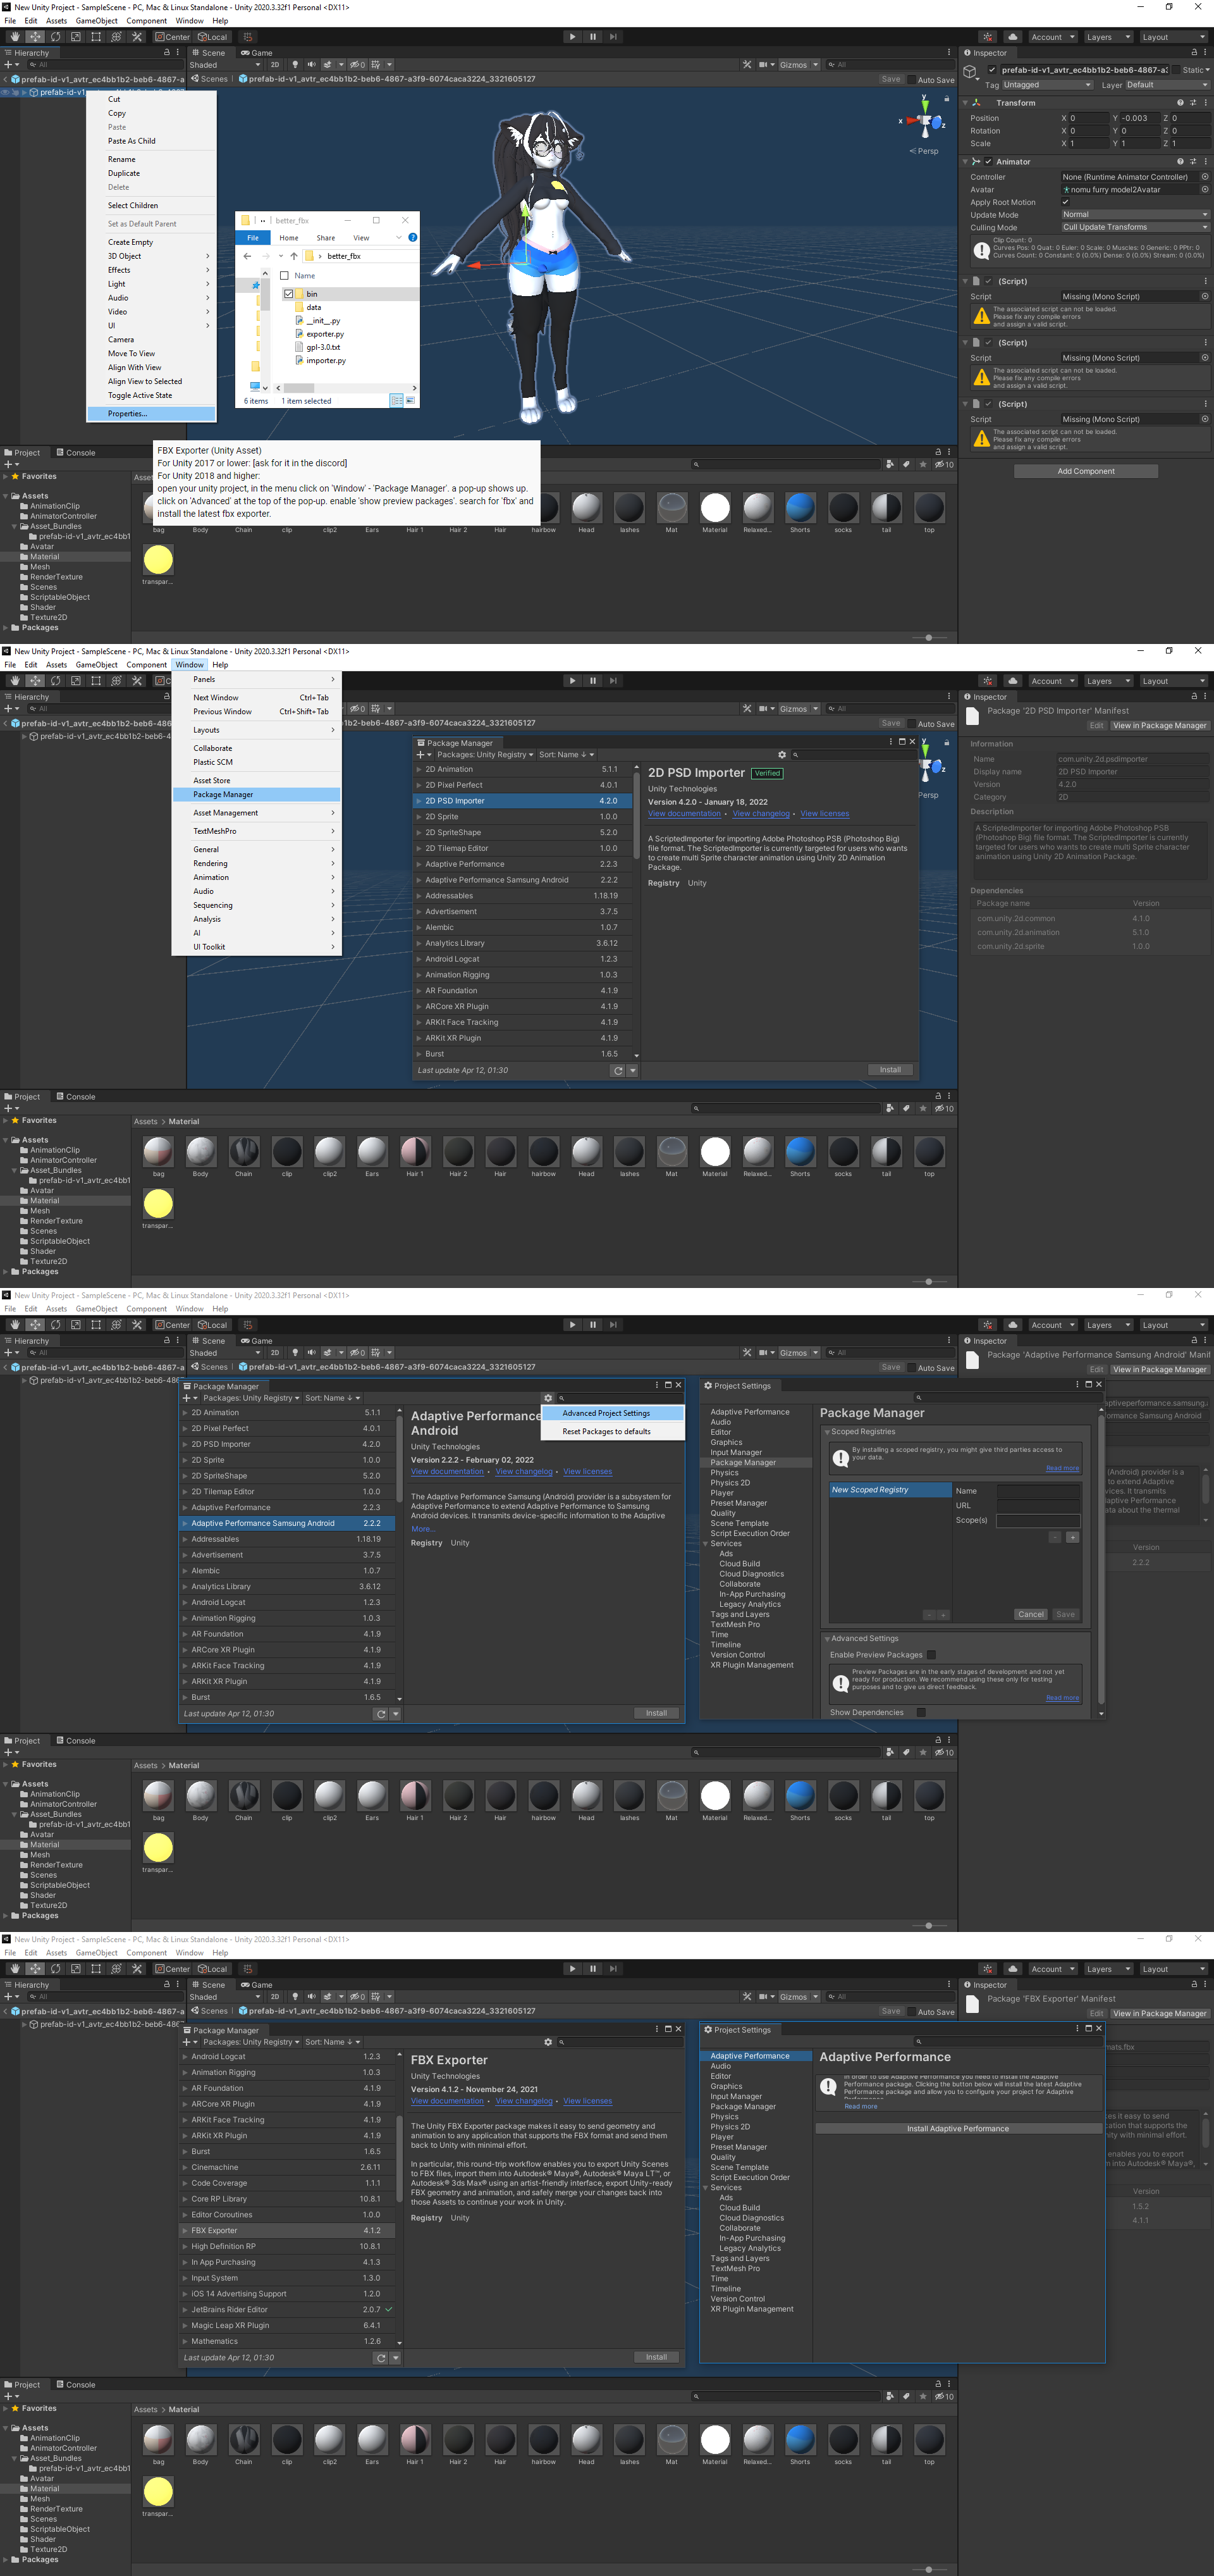Click favorites star filter in topmost Project panel
Viewport: 1214px width, 2576px height.
click(923, 464)
